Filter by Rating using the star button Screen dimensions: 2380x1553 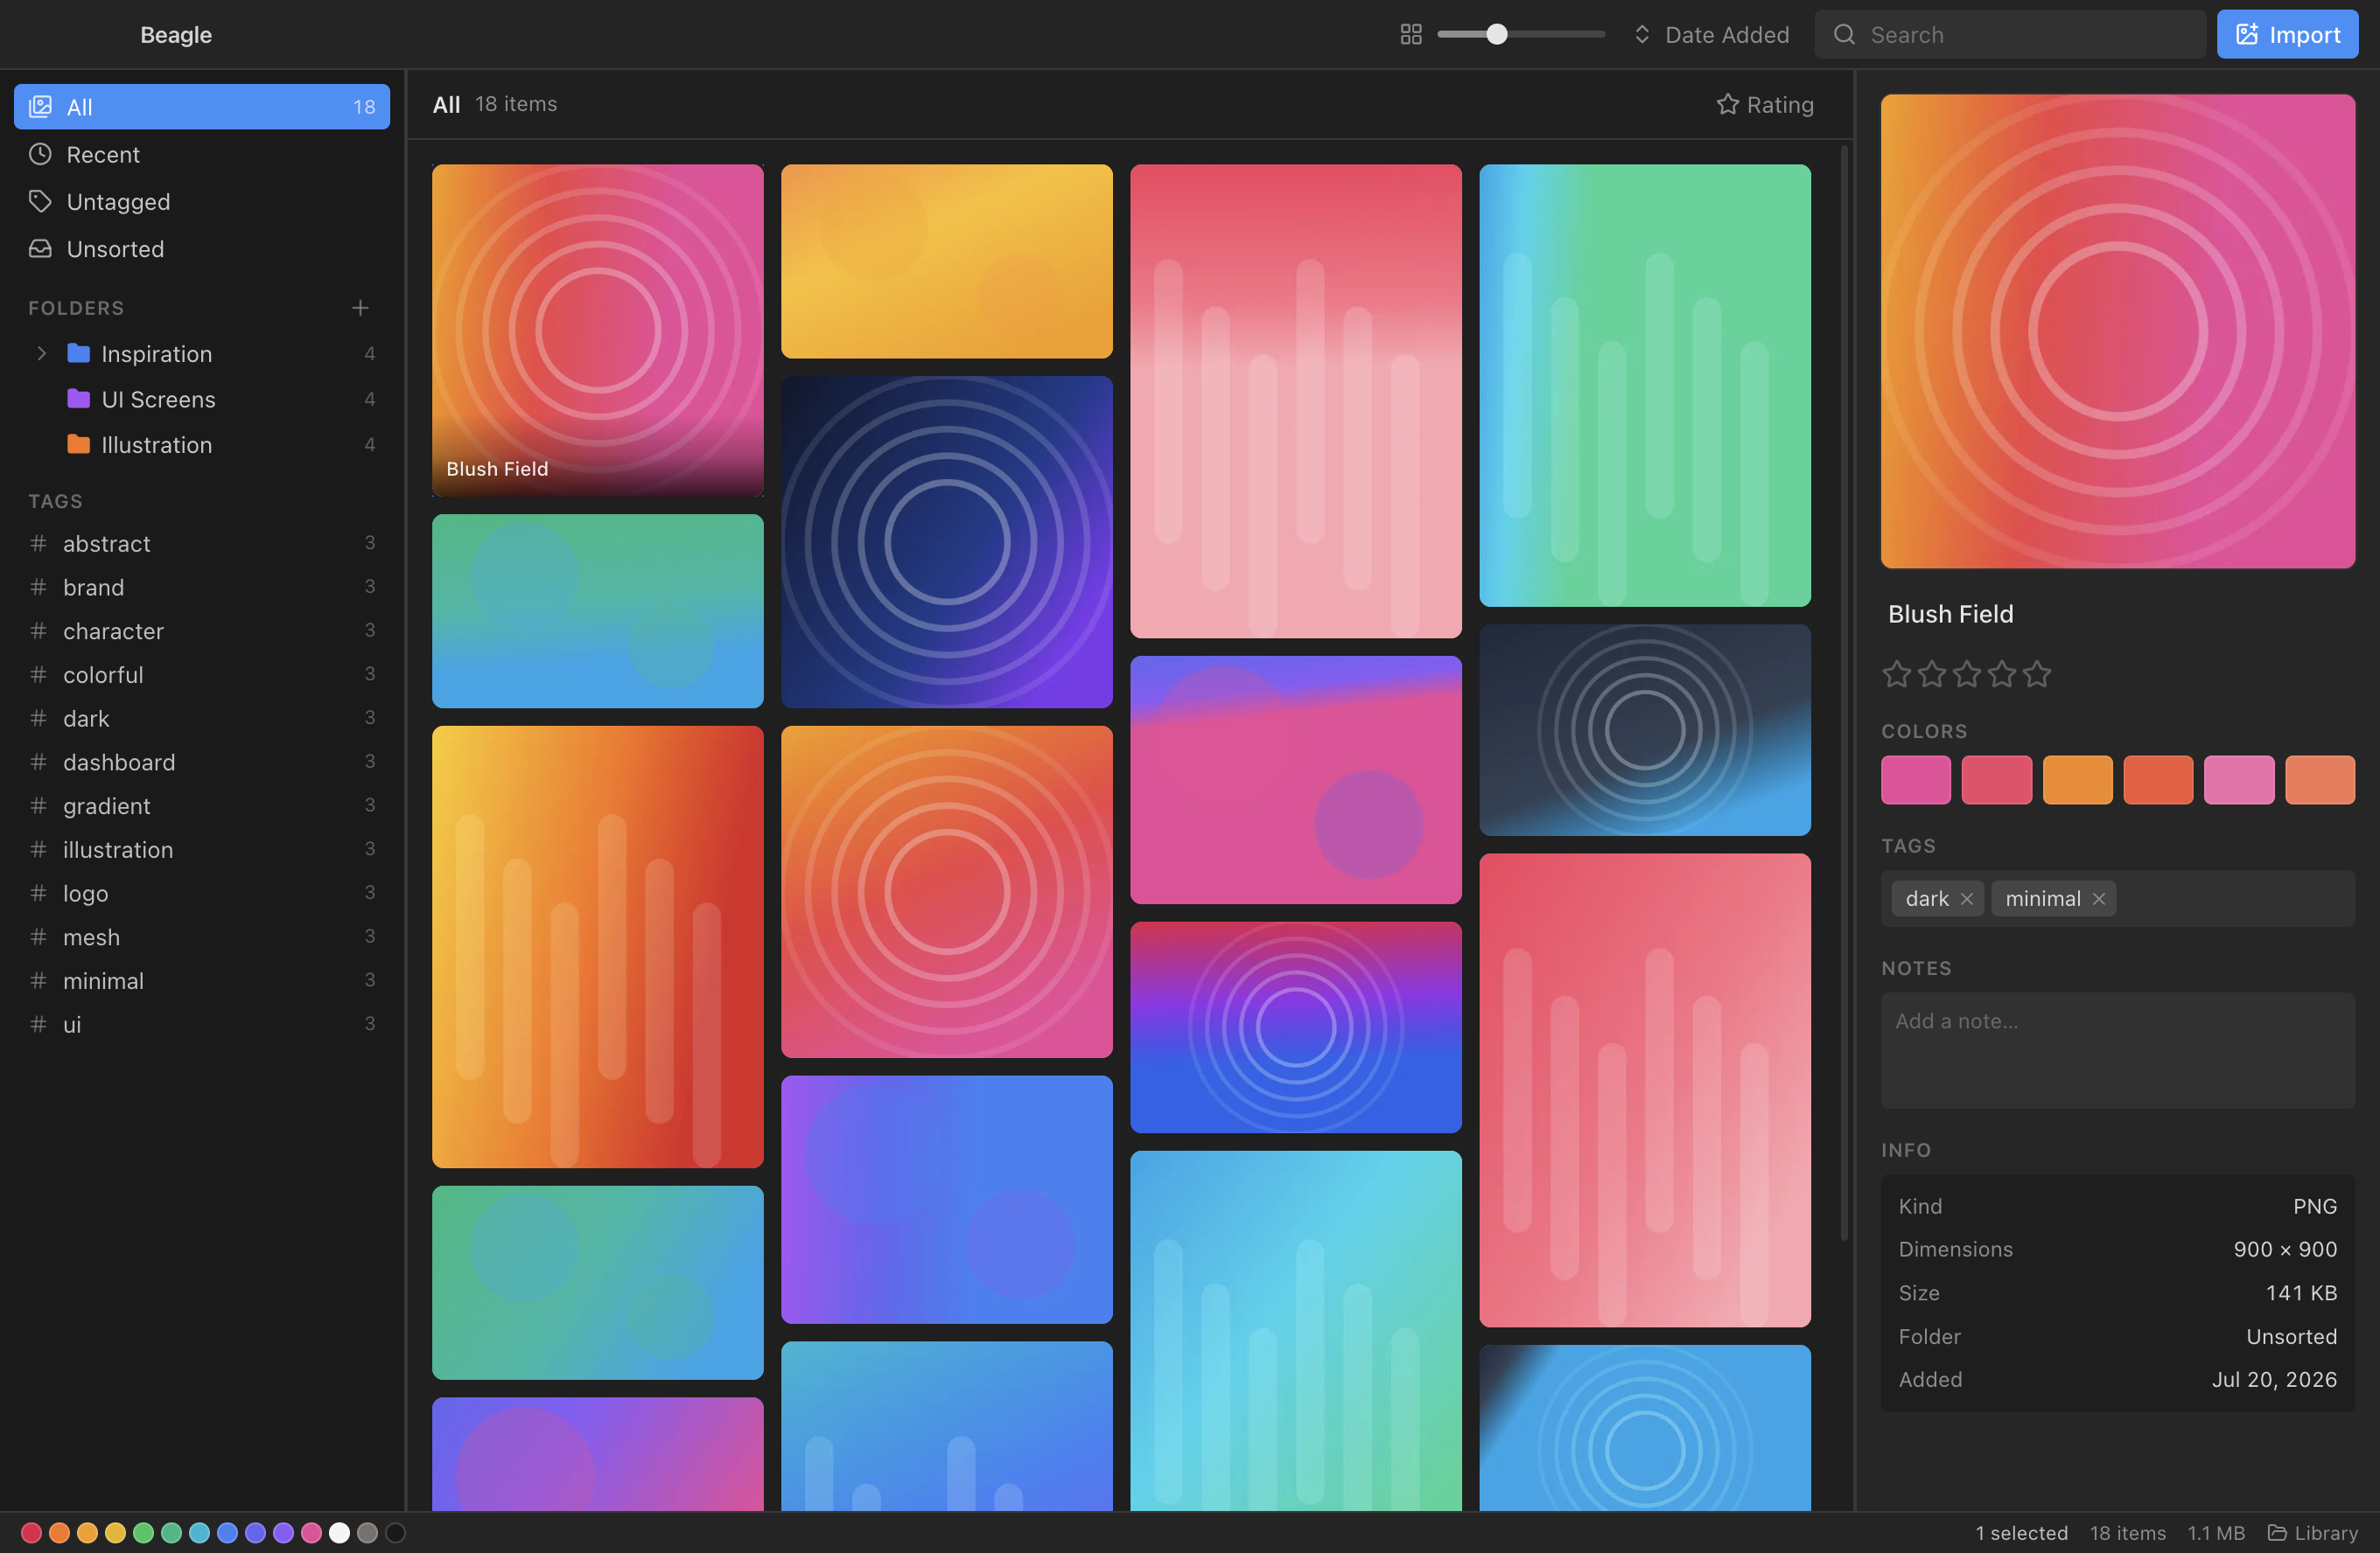(x=1764, y=105)
